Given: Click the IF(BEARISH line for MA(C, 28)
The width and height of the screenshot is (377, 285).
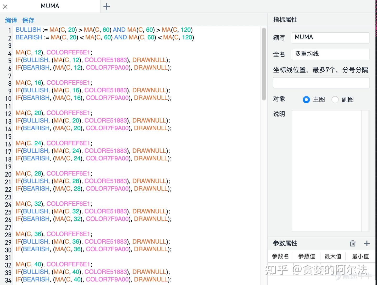Looking at the screenshot, I should pos(93,189).
